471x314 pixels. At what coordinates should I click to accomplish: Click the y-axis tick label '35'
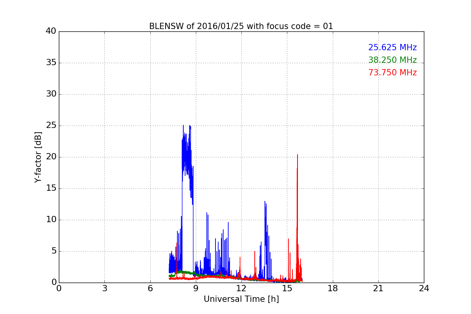pos(51,63)
